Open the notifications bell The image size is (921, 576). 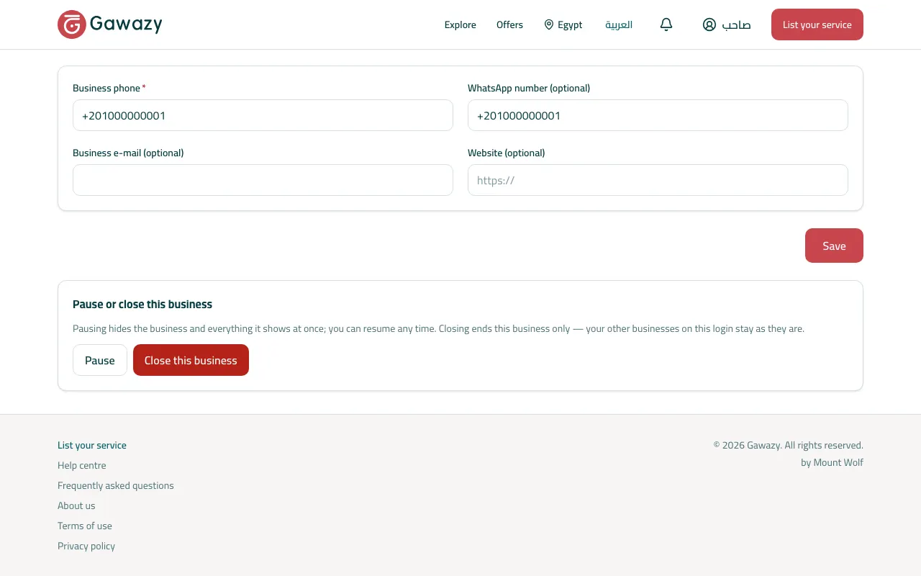pyautogui.click(x=666, y=24)
